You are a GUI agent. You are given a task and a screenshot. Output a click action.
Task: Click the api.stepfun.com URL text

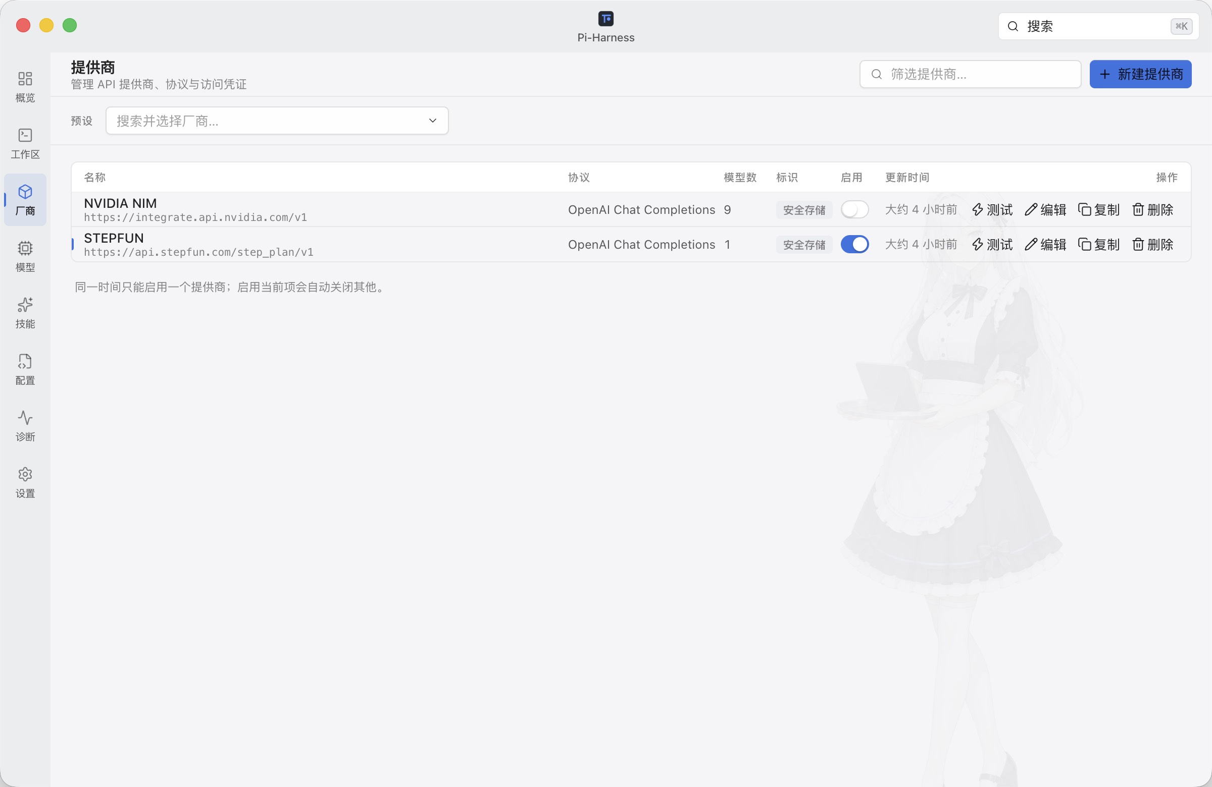pos(198,252)
